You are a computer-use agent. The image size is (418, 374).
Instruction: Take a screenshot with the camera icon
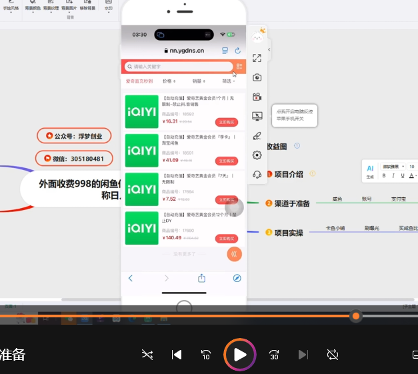pos(257,77)
